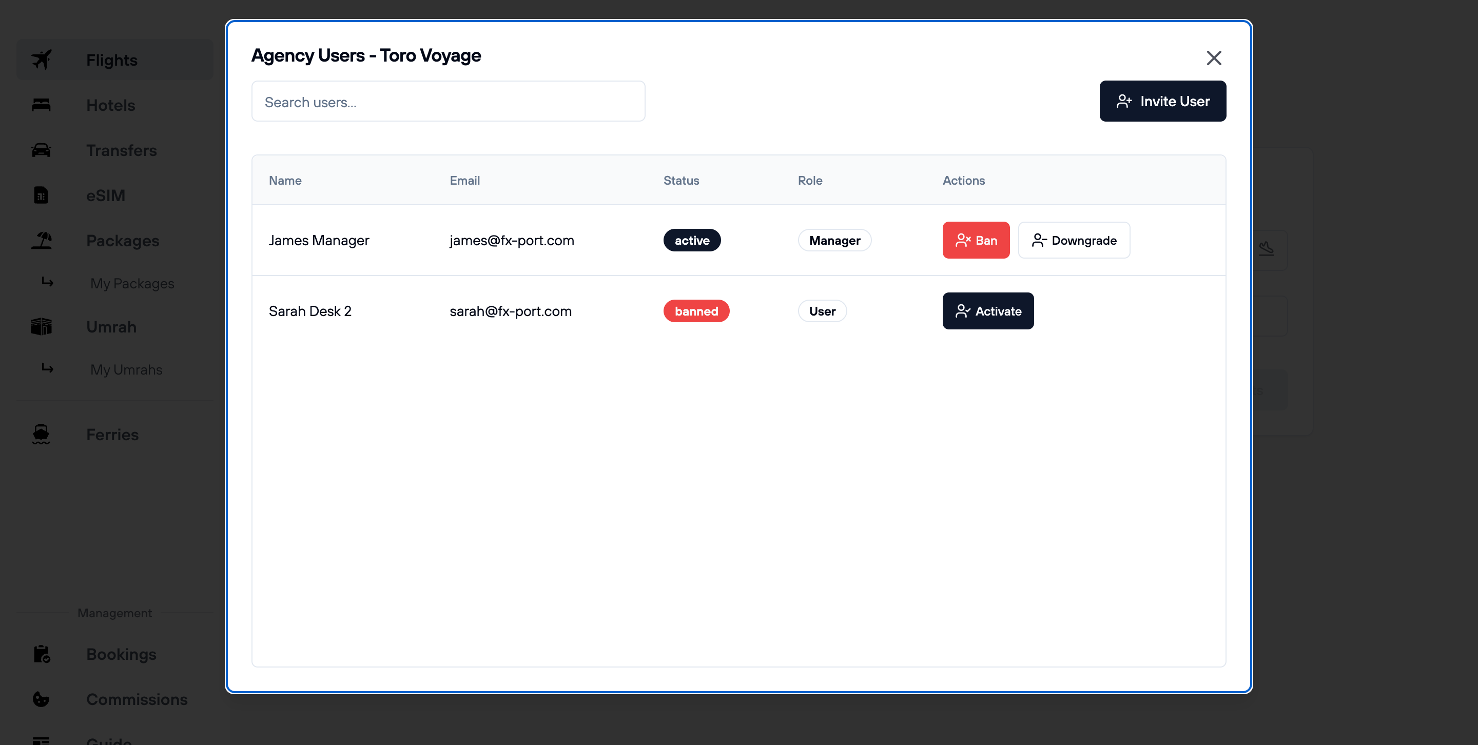The image size is (1478, 745).
Task: Click the Search users input field
Action: point(448,101)
